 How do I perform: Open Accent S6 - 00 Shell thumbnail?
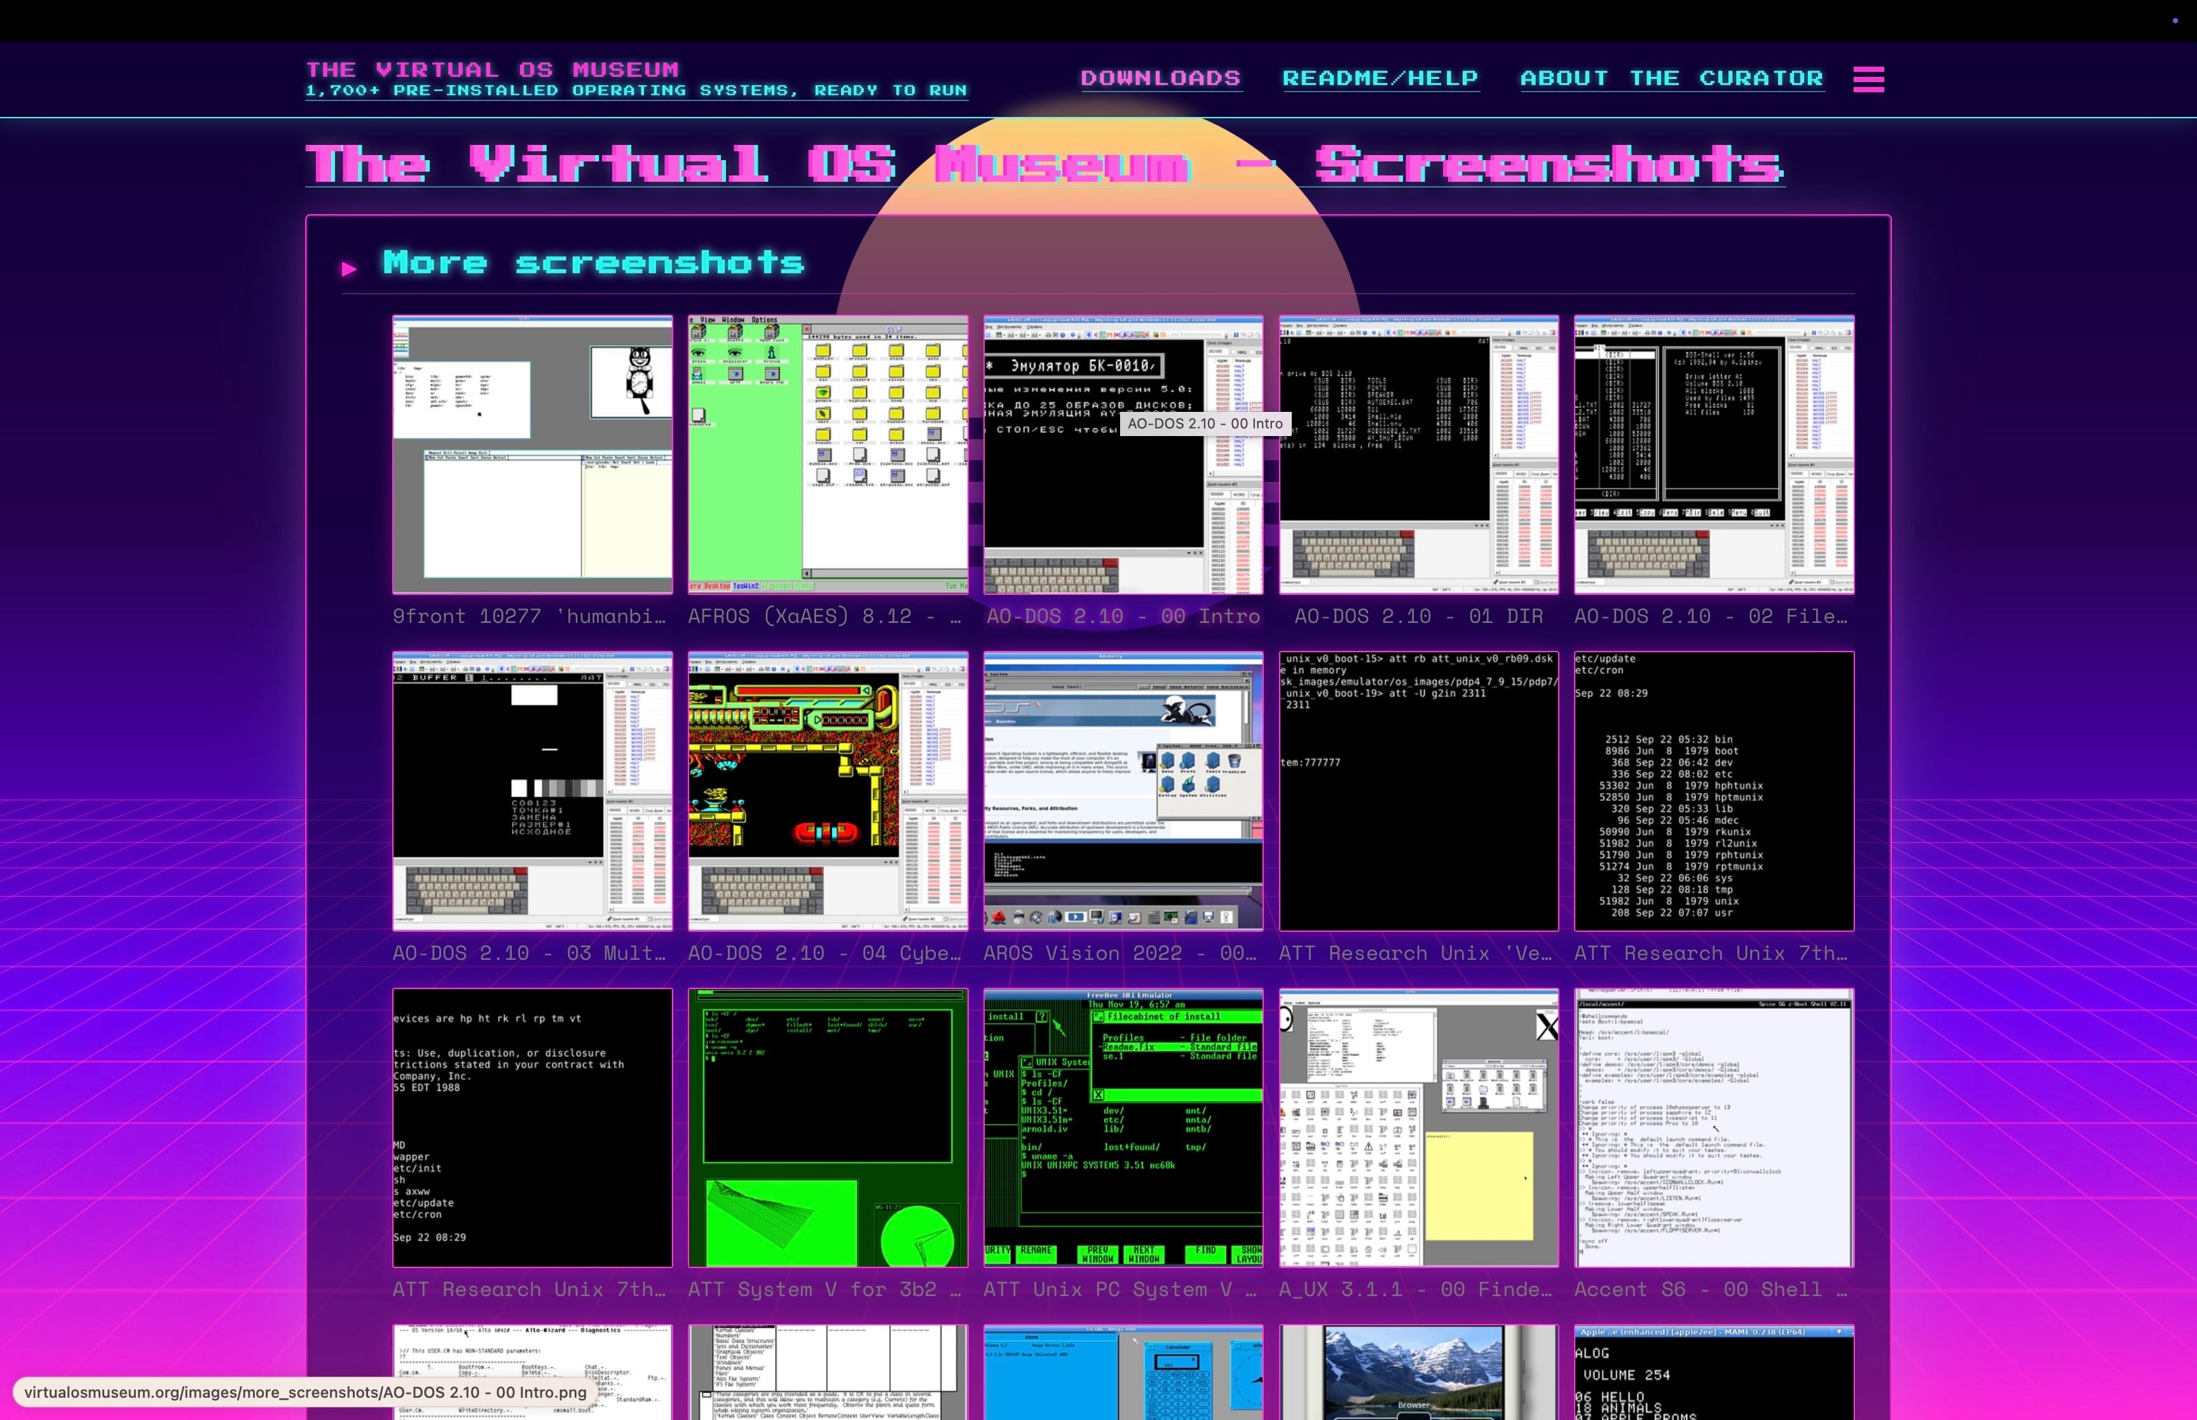click(x=1714, y=1128)
